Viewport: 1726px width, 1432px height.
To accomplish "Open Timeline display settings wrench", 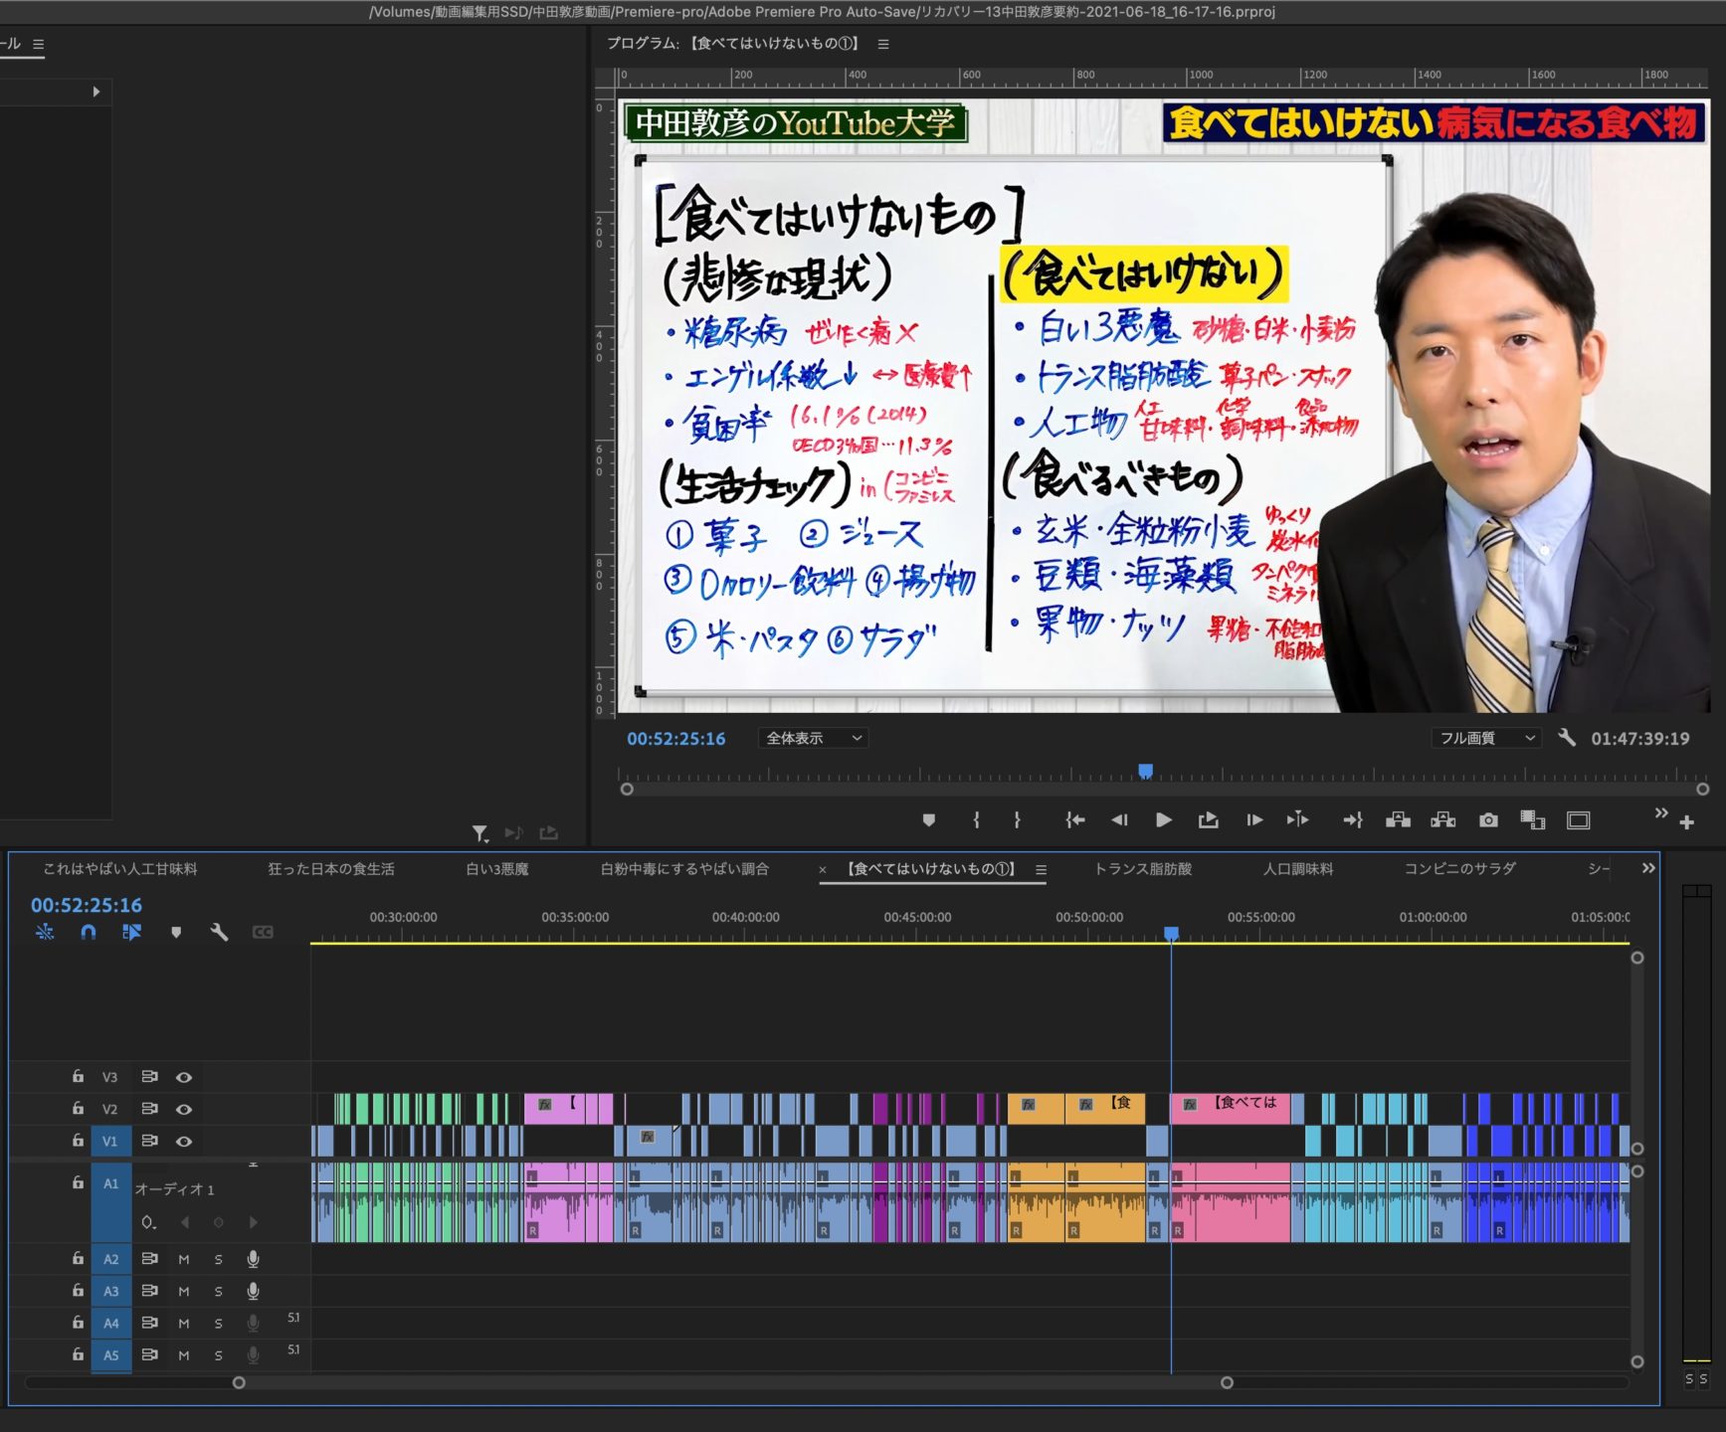I will click(x=219, y=932).
